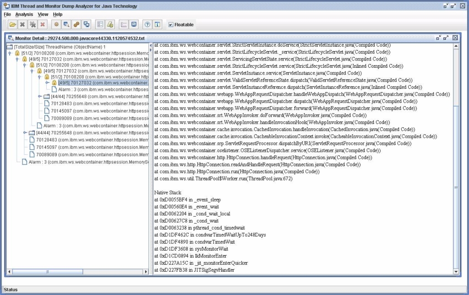This screenshot has width=469, height=295.
Task: Click the stack trace scrollbar down arrow
Action: pos(456,272)
